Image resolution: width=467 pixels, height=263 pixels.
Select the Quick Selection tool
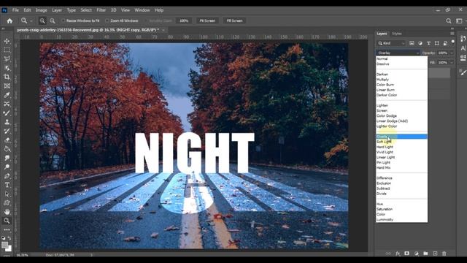point(7,68)
